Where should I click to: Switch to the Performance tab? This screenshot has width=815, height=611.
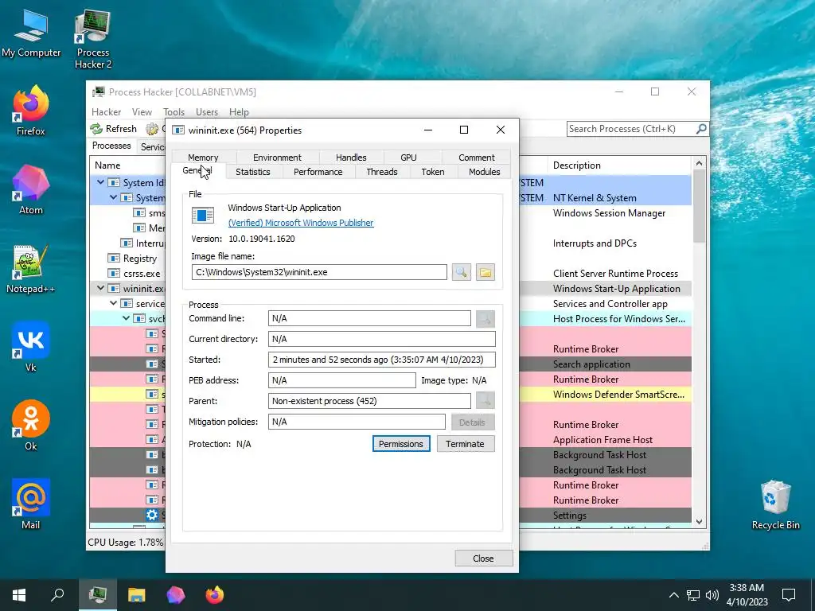click(318, 172)
